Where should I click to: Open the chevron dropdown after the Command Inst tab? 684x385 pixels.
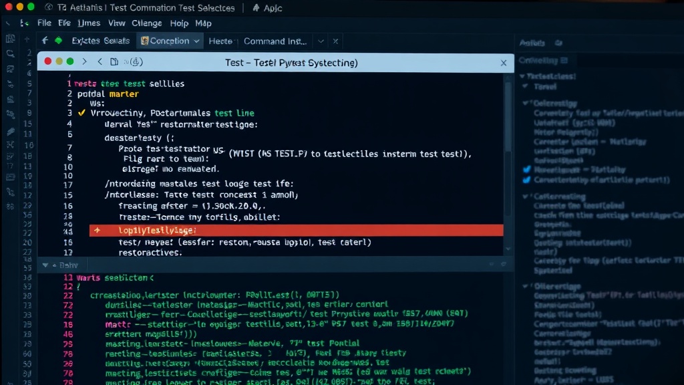(x=321, y=41)
